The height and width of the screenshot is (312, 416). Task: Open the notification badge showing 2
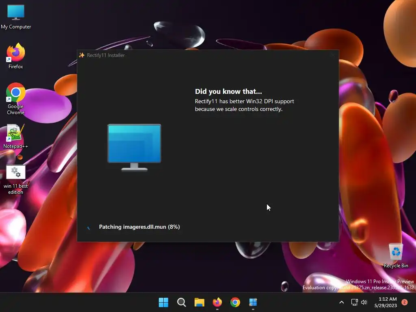coord(405,302)
